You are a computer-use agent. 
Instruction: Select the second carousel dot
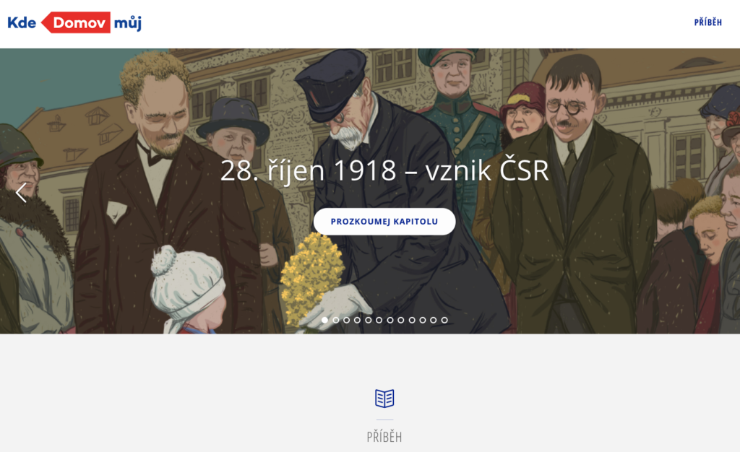tap(336, 320)
